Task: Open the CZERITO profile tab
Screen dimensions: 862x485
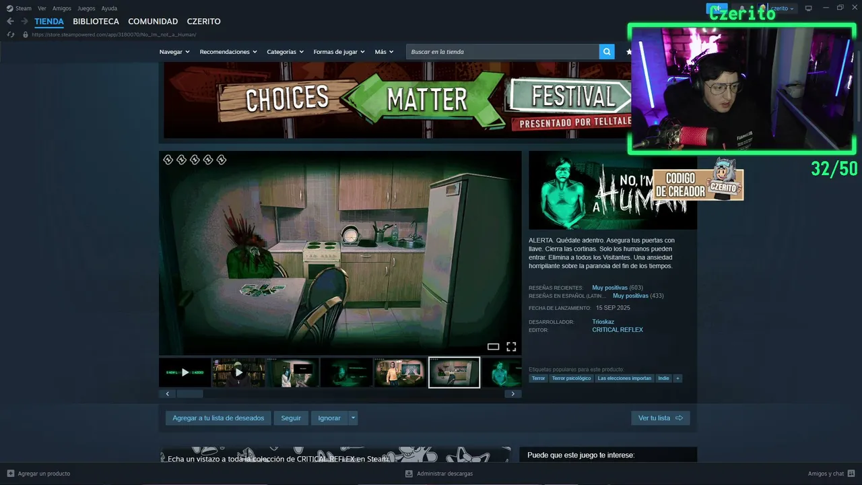Action: click(203, 22)
